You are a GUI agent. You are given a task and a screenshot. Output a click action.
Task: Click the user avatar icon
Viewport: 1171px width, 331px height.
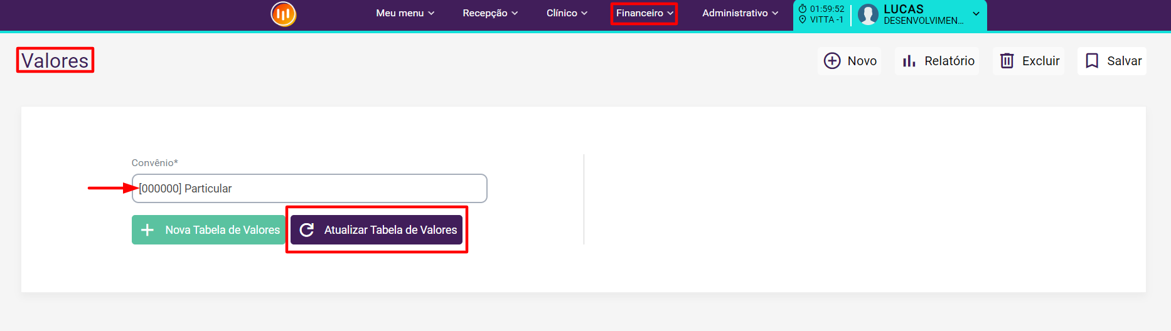tap(868, 14)
